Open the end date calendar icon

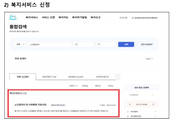coord(99,44)
